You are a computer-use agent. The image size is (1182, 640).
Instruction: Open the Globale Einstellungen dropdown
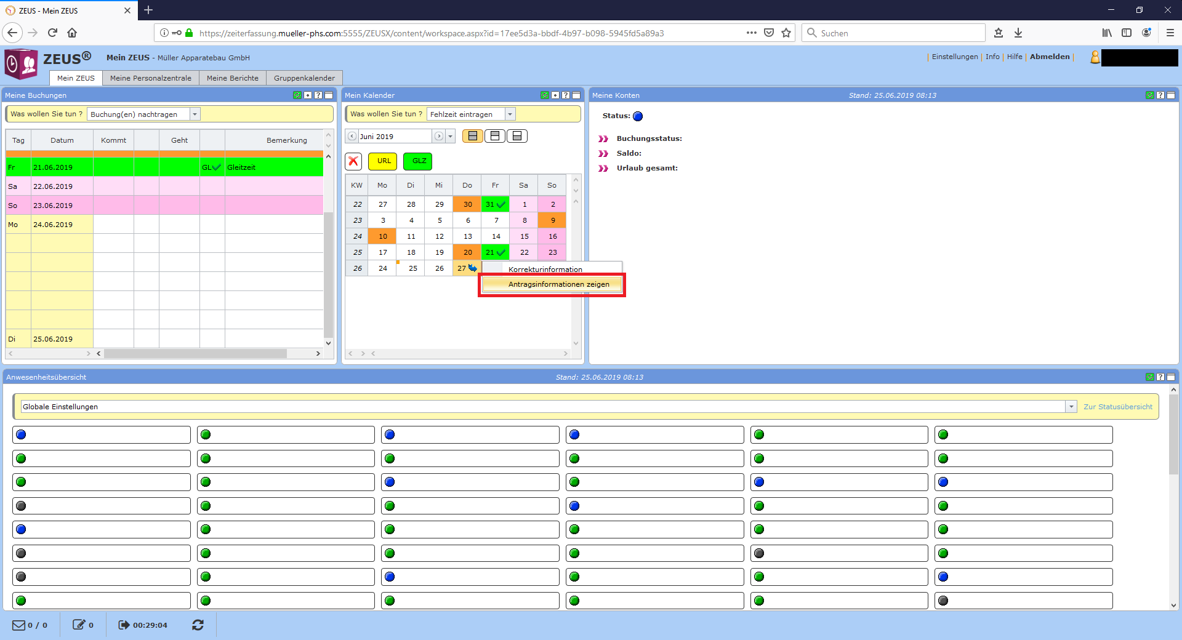click(x=1071, y=407)
